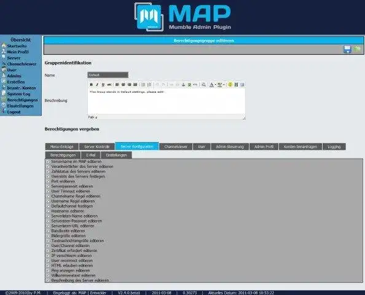The image size is (365, 295).
Task: Open the text color dropdown arrow
Action: click(215, 85)
